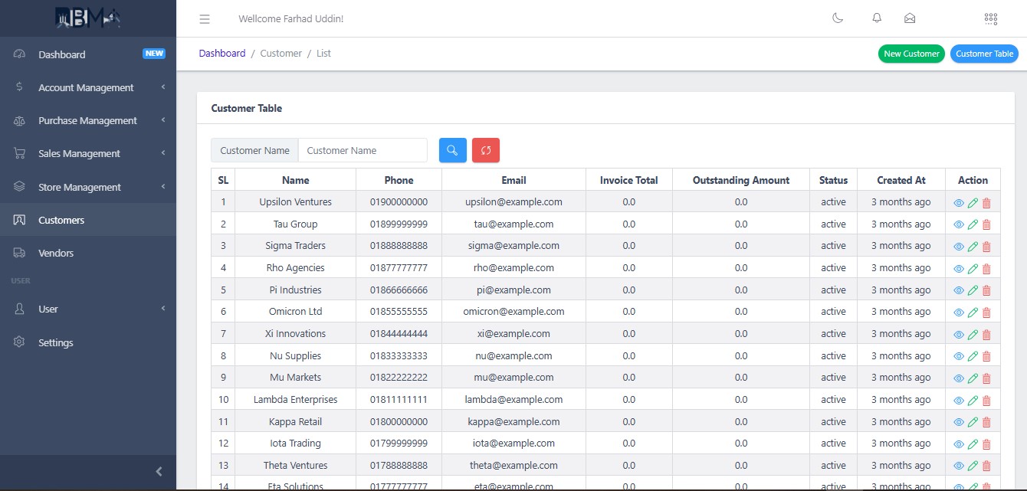Viewport: 1027px width, 491px height.
Task: Open the notifications bell icon
Action: click(877, 18)
